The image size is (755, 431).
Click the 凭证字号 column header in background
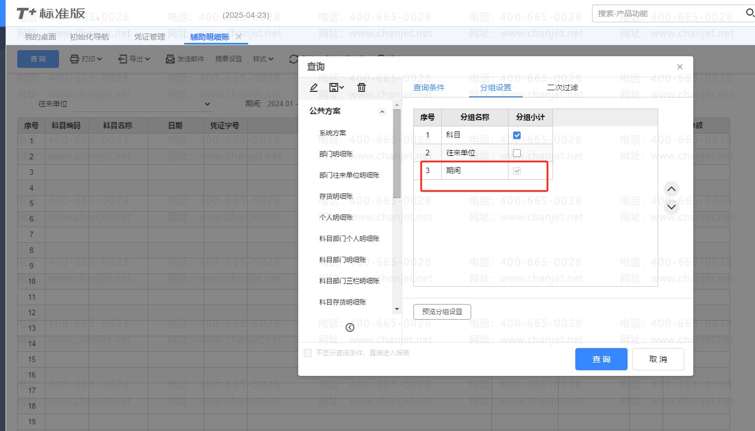225,126
